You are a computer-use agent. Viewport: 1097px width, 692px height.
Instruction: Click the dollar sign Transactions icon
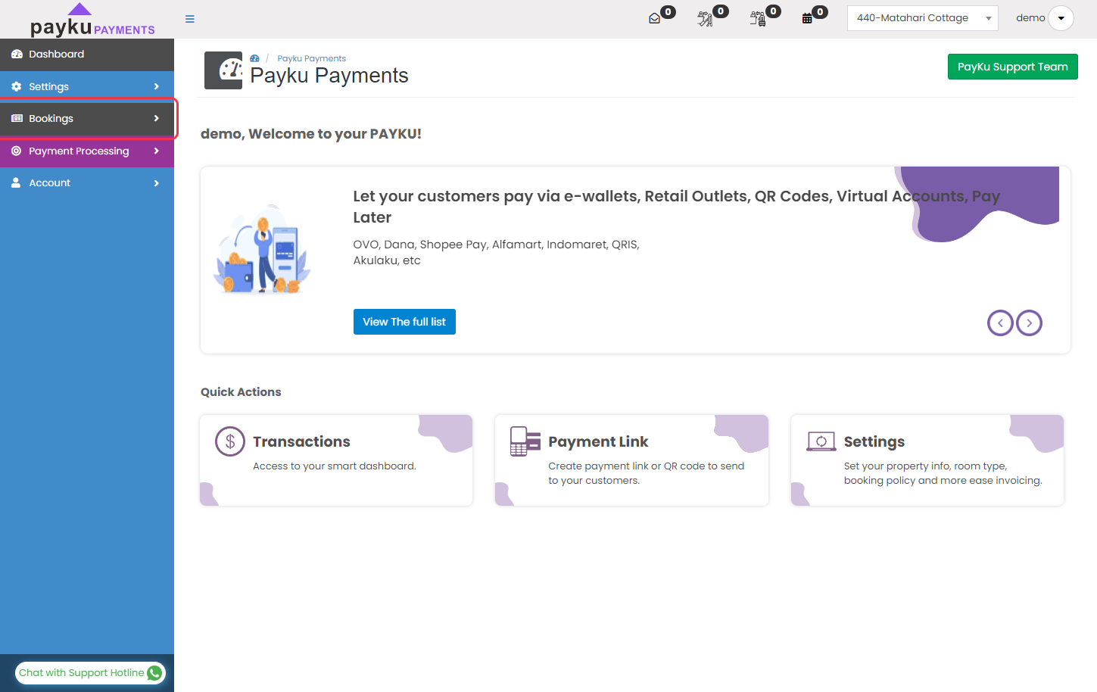(230, 441)
